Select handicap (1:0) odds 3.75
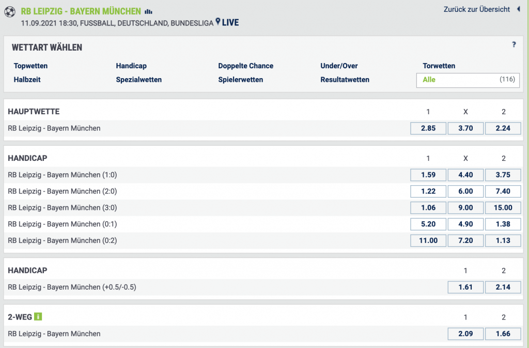529x348 pixels. 503,175
